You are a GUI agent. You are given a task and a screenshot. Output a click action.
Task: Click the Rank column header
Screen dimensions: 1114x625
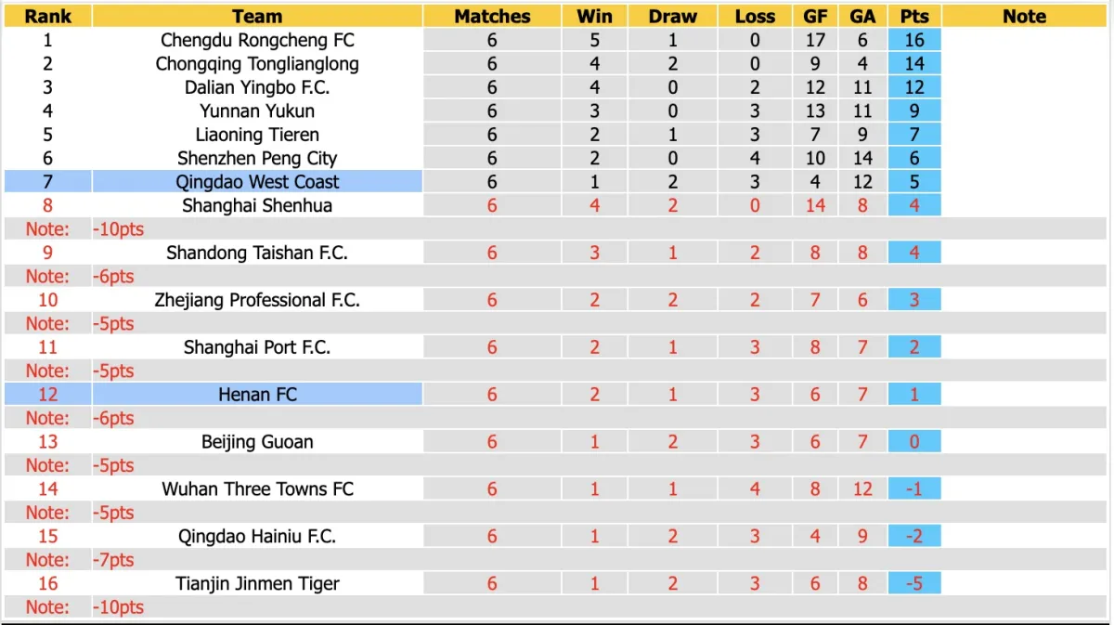coord(47,16)
